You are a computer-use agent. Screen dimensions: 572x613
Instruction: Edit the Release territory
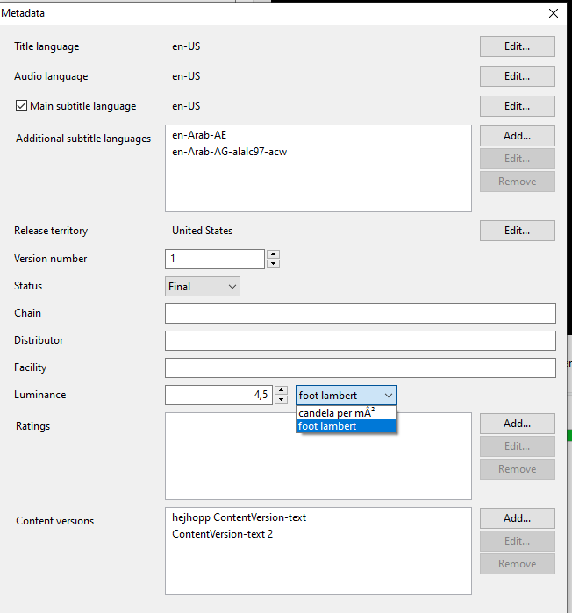coord(517,231)
